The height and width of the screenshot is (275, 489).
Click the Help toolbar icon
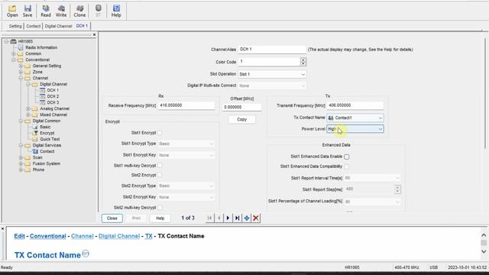[116, 11]
